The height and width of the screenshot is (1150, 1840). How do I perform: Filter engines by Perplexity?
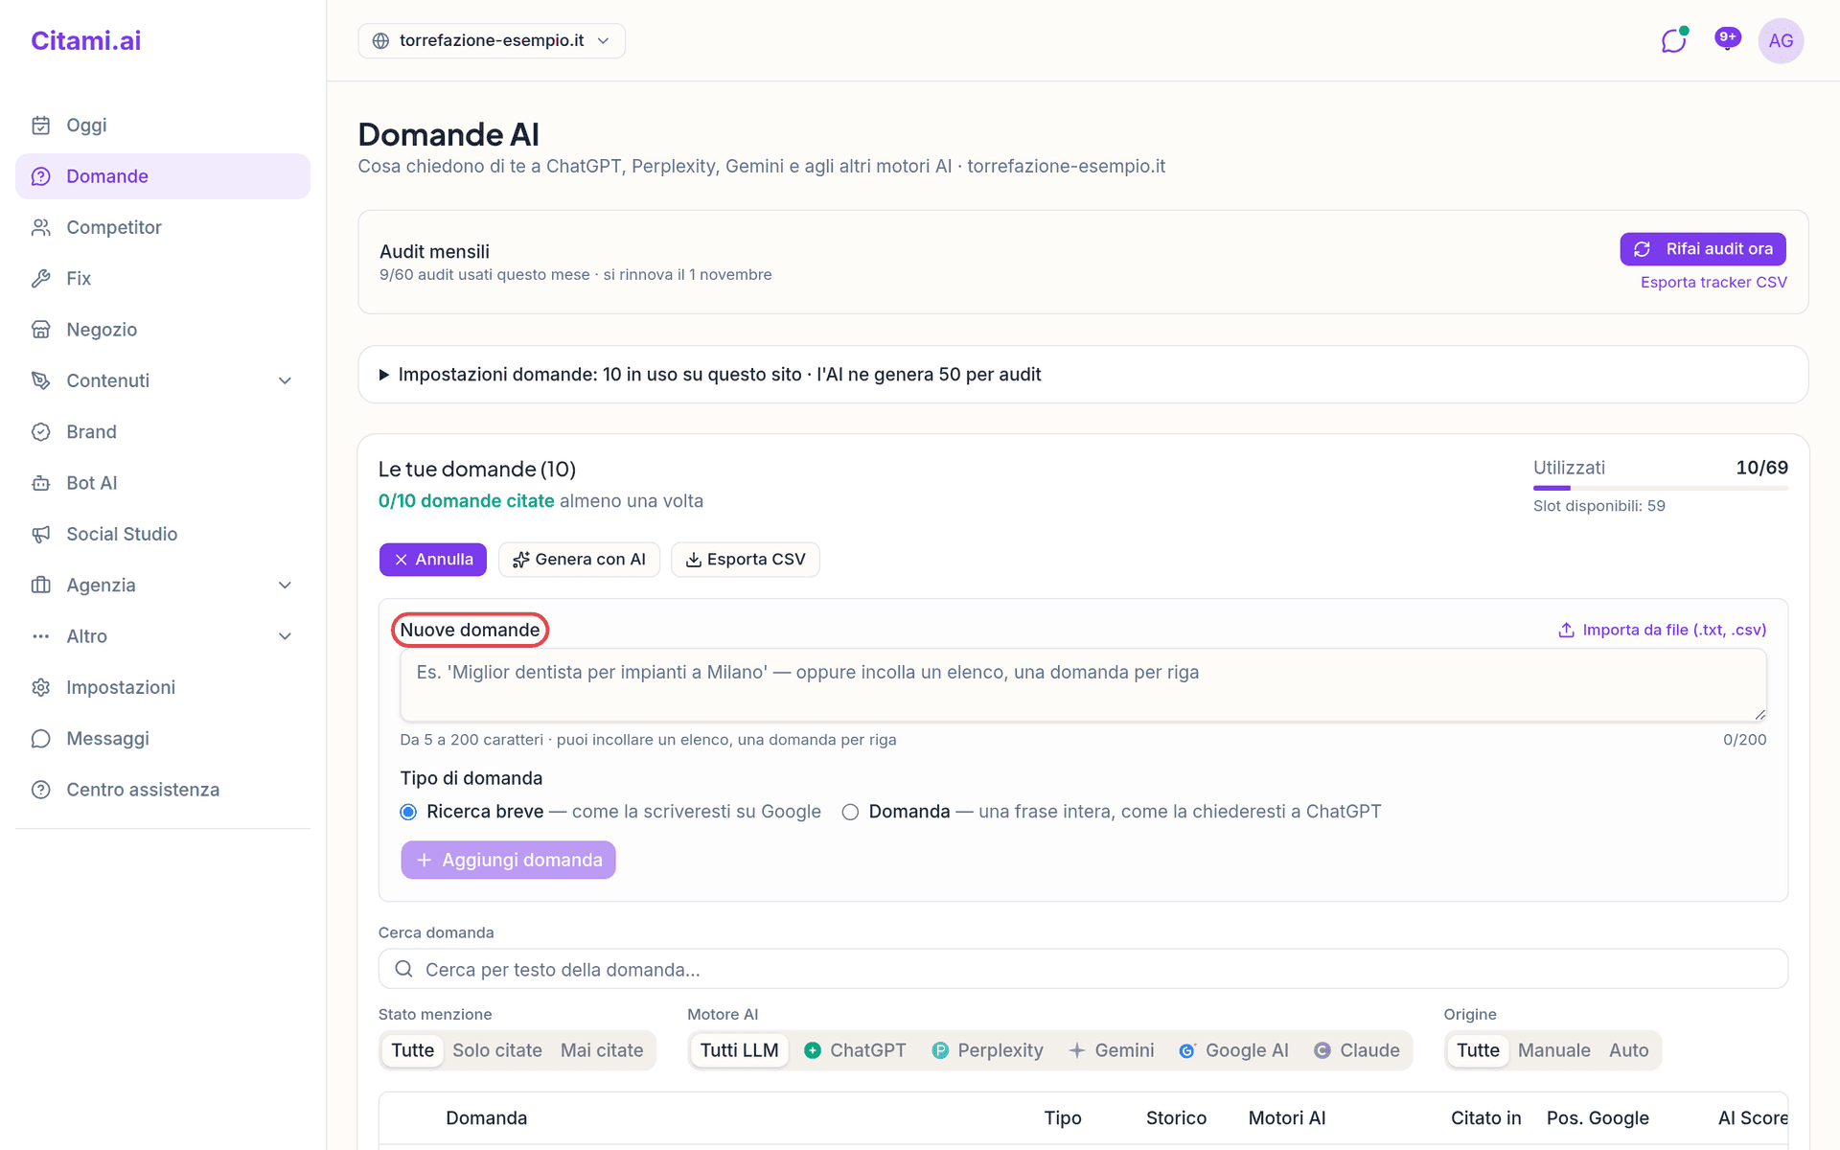pyautogui.click(x=987, y=1050)
